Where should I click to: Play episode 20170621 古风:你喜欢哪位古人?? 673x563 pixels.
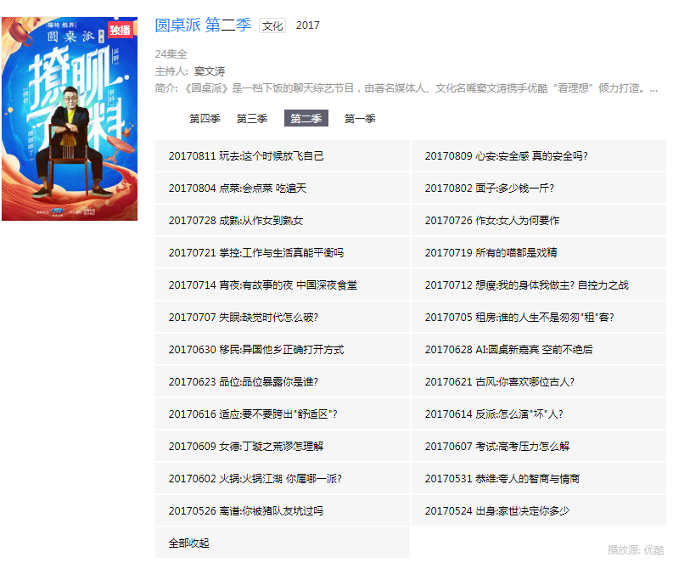[539, 382]
